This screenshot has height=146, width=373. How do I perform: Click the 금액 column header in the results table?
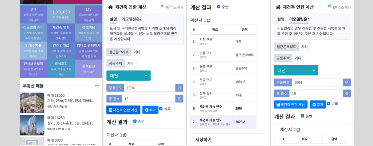tap(244, 30)
